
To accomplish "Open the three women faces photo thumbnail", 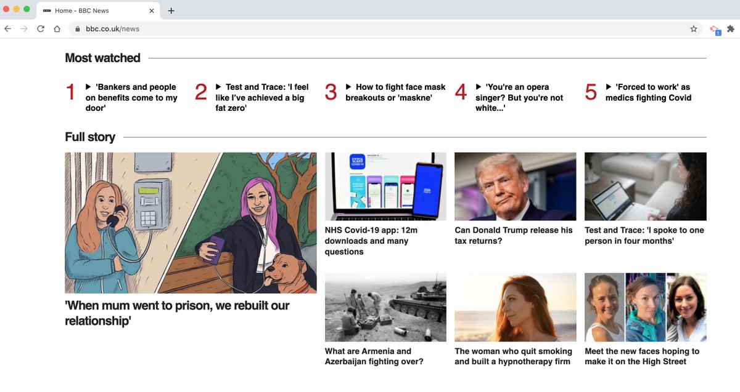I will pyautogui.click(x=646, y=307).
